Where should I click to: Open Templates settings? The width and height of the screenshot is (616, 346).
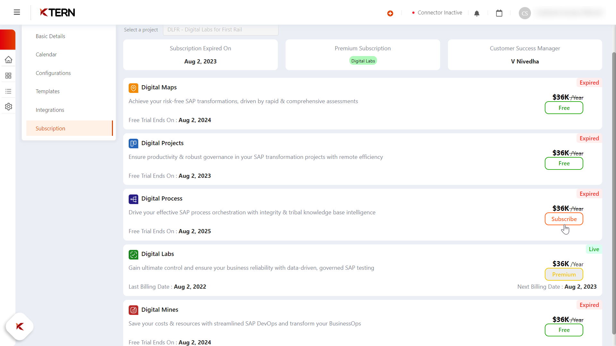point(47,91)
